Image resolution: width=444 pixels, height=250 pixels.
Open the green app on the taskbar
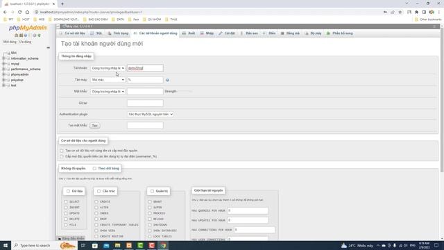[x=140, y=245]
